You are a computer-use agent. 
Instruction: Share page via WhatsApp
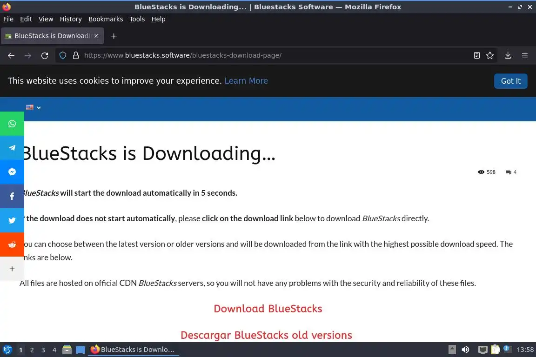pos(12,124)
